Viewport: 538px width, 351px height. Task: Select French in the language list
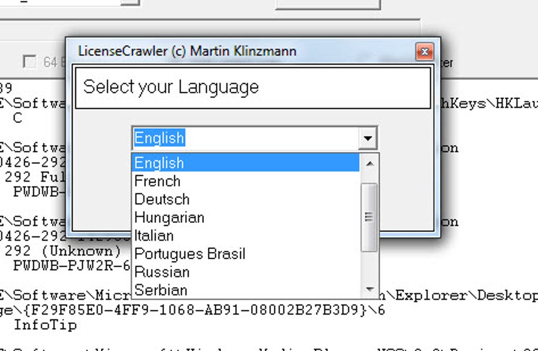point(246,181)
